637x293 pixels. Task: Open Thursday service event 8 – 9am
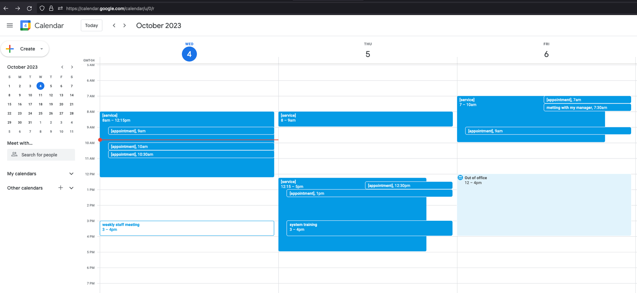(x=366, y=119)
